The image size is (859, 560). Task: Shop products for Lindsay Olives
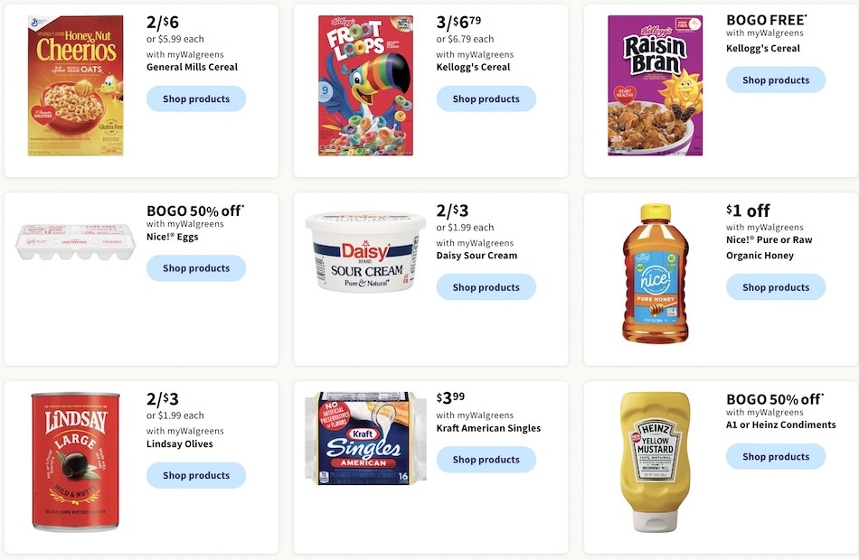pos(196,476)
